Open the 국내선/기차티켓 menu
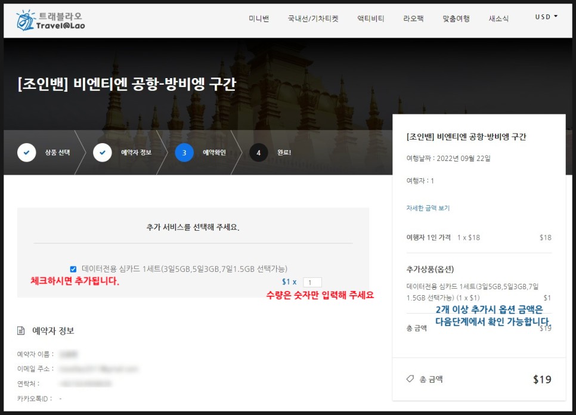 pos(312,18)
